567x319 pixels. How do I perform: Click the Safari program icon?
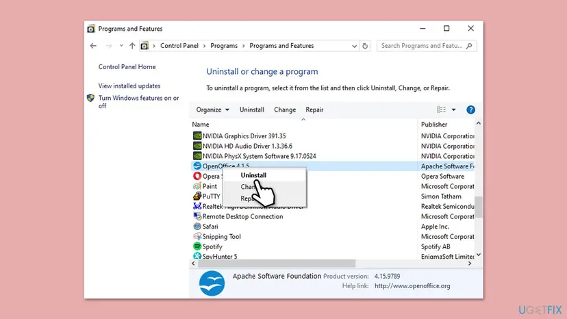click(x=197, y=227)
